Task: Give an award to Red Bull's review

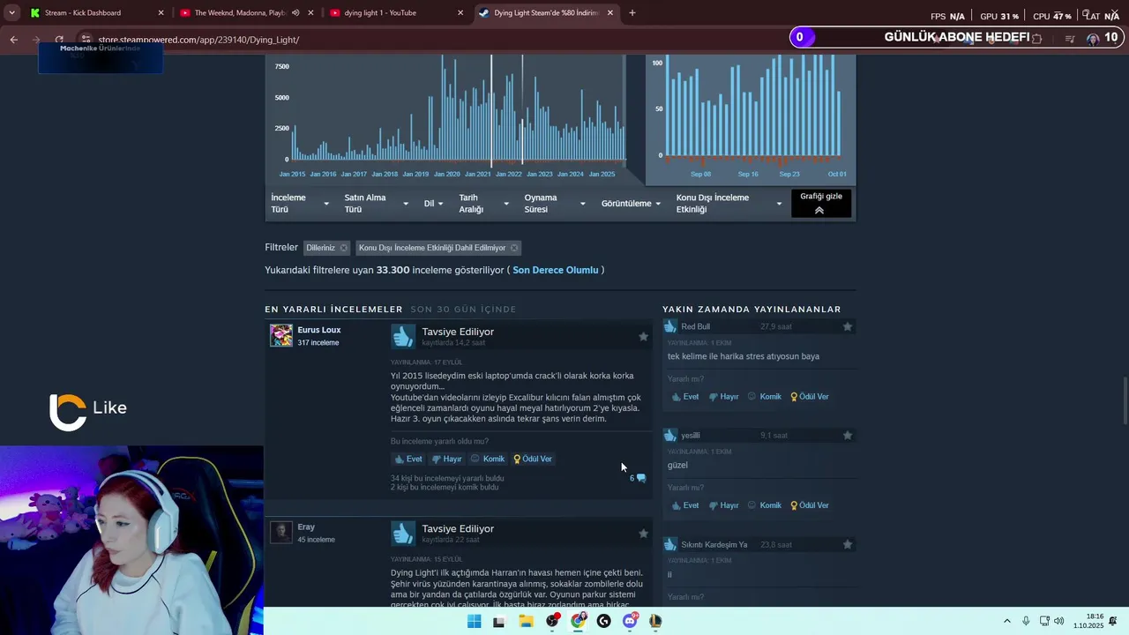Action: [810, 397]
